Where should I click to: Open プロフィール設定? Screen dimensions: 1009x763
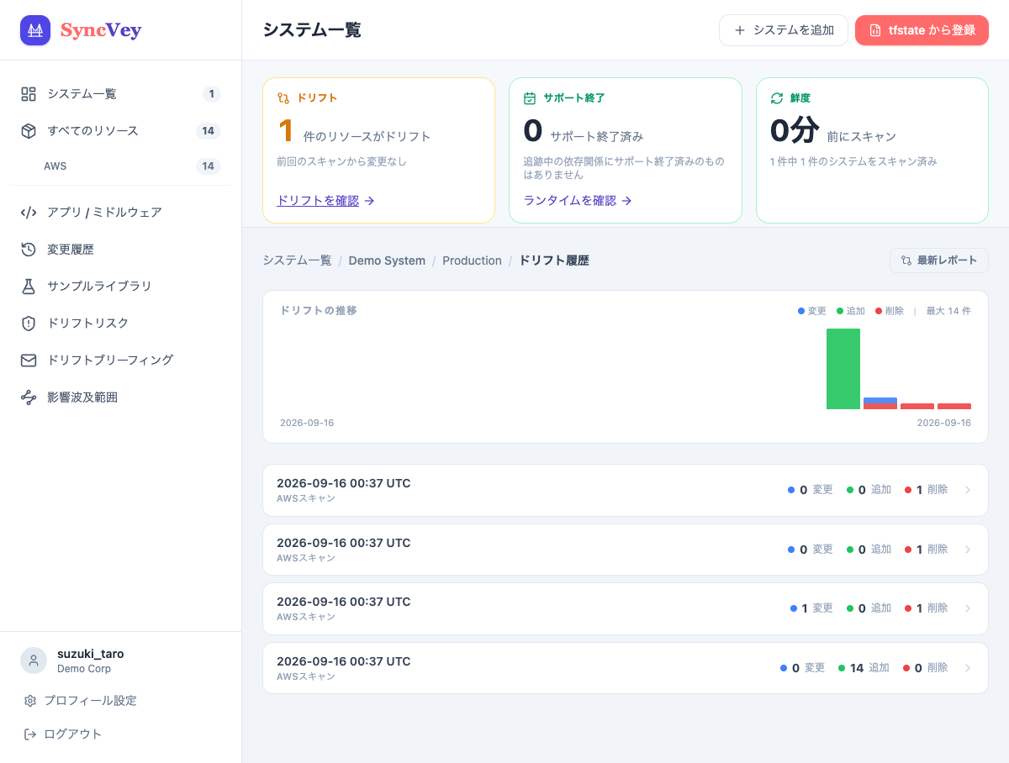click(121, 701)
